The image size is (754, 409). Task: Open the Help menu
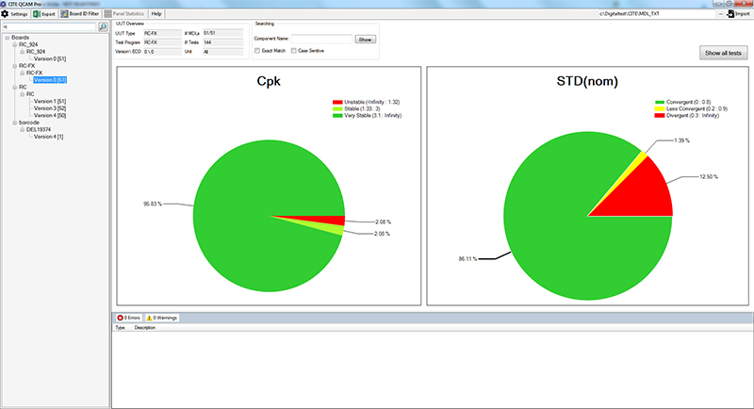coord(156,14)
